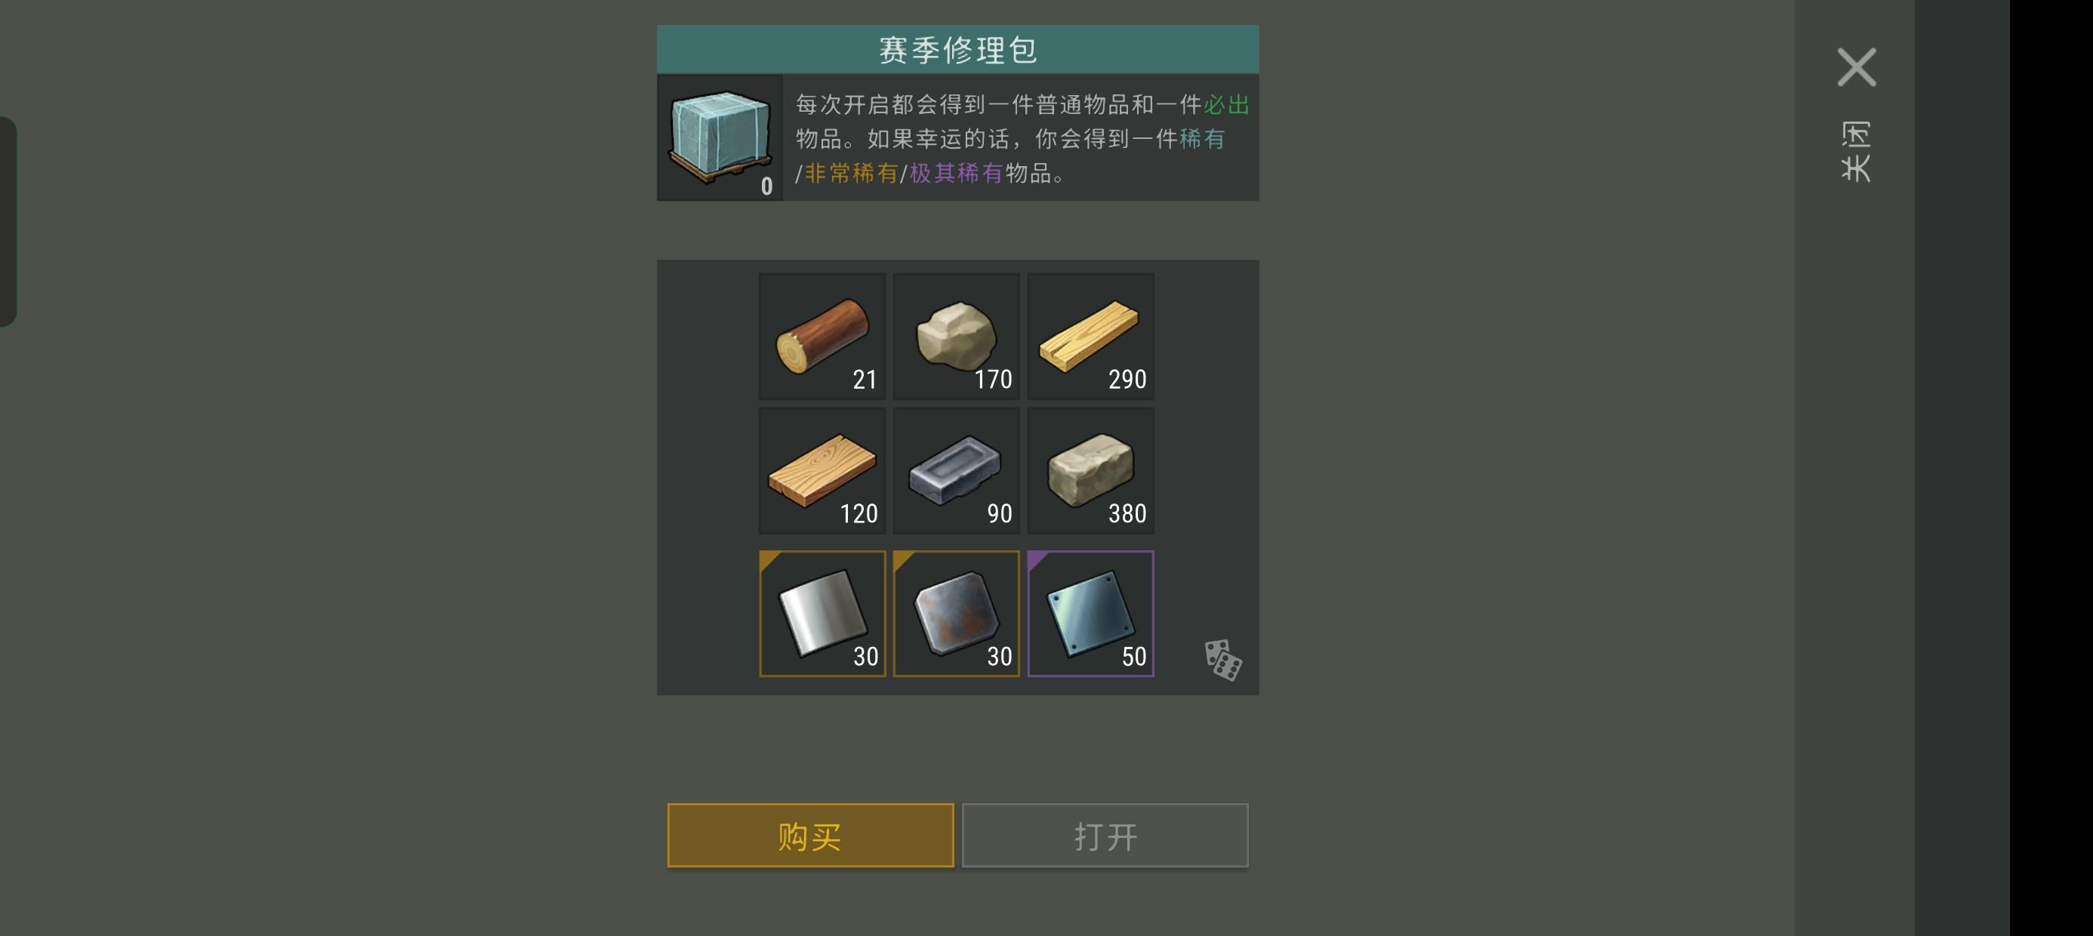The width and height of the screenshot is (2093, 936).
Task: Click the dice icon for drop chances
Action: 1222,660
